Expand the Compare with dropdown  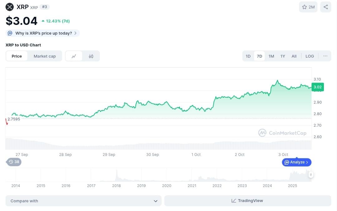click(83, 201)
